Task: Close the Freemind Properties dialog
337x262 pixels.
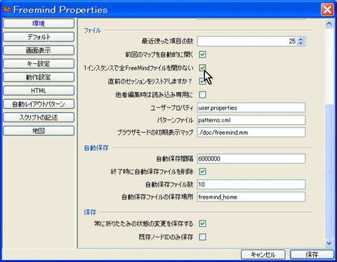Action: pyautogui.click(x=327, y=10)
